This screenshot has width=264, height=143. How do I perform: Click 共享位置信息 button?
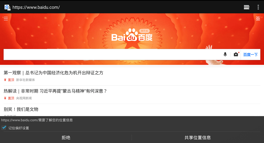pyautogui.click(x=198, y=137)
